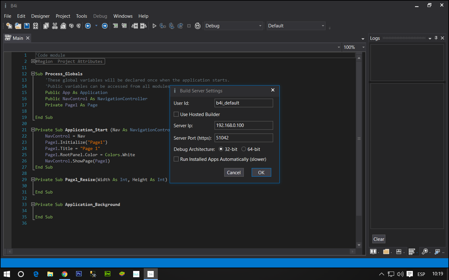Click the Navigate Forward arrow icon
The height and width of the screenshot is (280, 449).
(105, 26)
